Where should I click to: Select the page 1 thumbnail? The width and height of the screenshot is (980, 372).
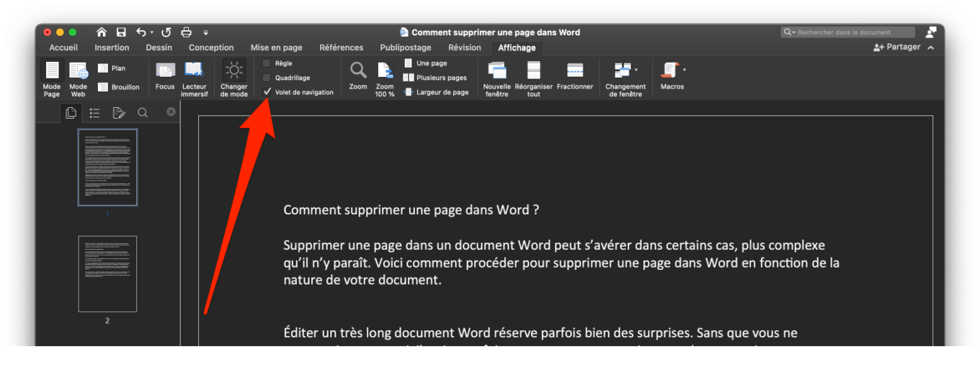pyautogui.click(x=107, y=168)
